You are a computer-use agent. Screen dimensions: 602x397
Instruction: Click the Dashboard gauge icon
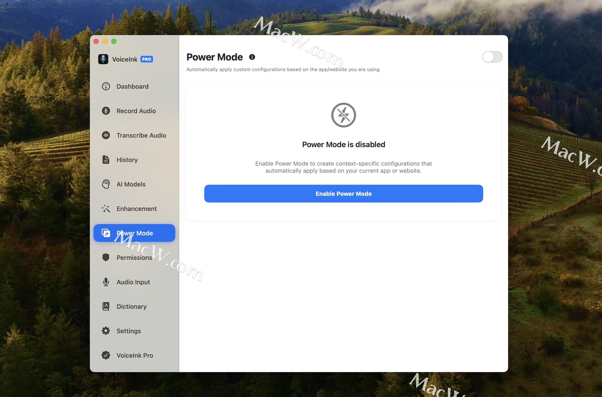point(106,86)
